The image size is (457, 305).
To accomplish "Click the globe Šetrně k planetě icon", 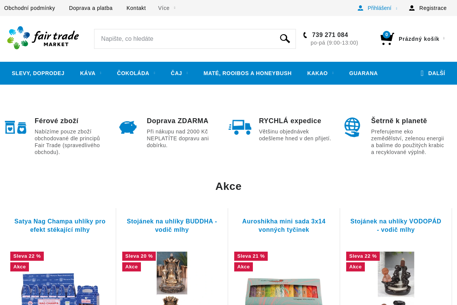I will click(x=352, y=127).
